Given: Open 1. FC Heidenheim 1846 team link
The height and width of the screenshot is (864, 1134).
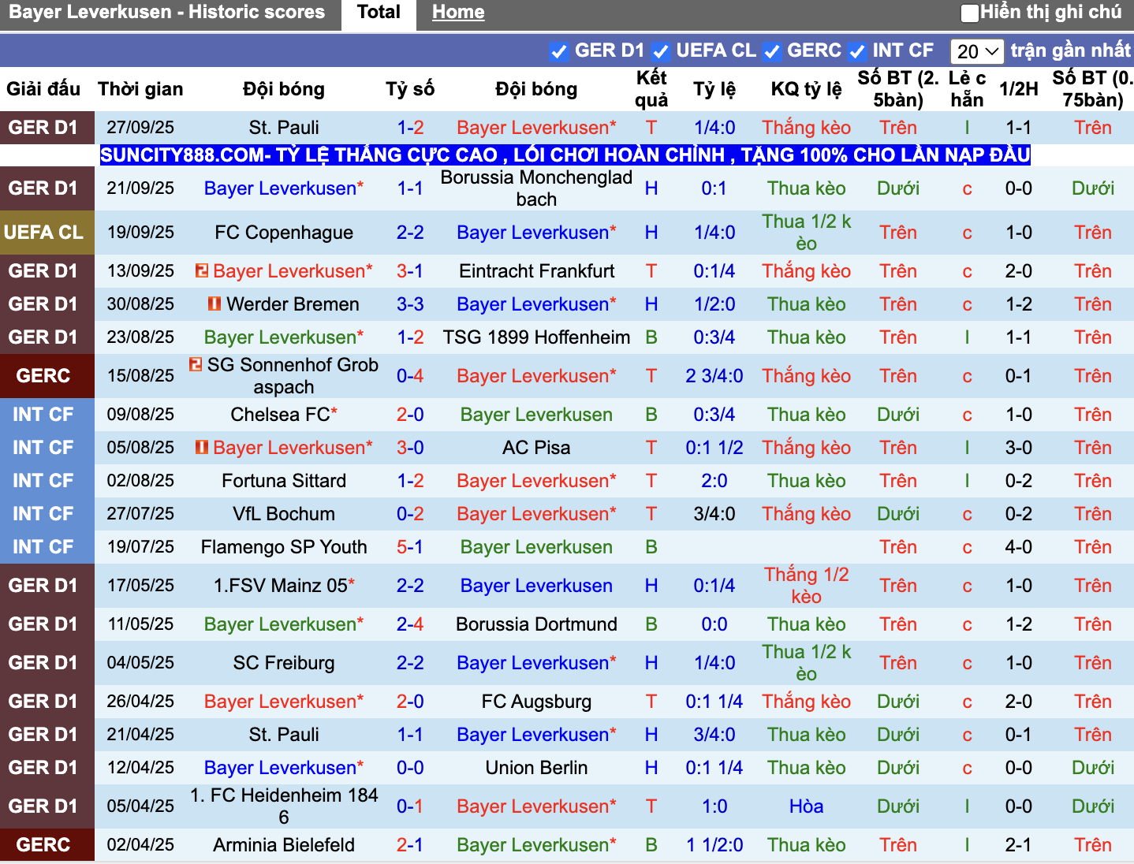Looking at the screenshot, I should pyautogui.click(x=284, y=806).
